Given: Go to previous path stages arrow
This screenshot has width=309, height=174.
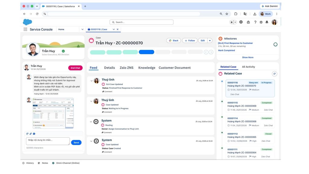Looking at the screenshot, I should [x=206, y=52].
